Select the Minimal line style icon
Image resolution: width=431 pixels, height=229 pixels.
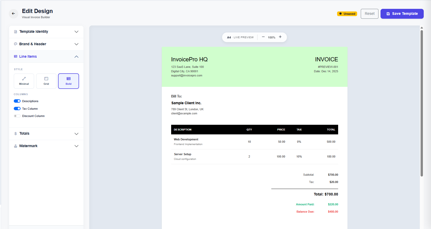point(24,79)
